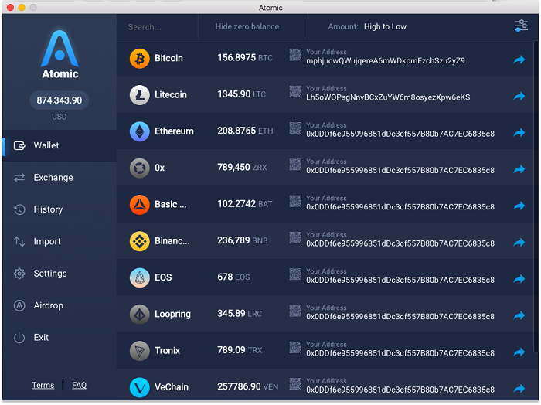This screenshot has height=405, width=541.
Task: Click the 345.89 LRC balance
Action: pos(240,314)
